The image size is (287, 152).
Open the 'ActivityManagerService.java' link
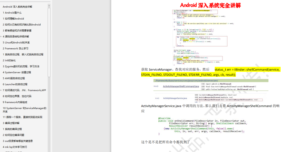point(175,98)
